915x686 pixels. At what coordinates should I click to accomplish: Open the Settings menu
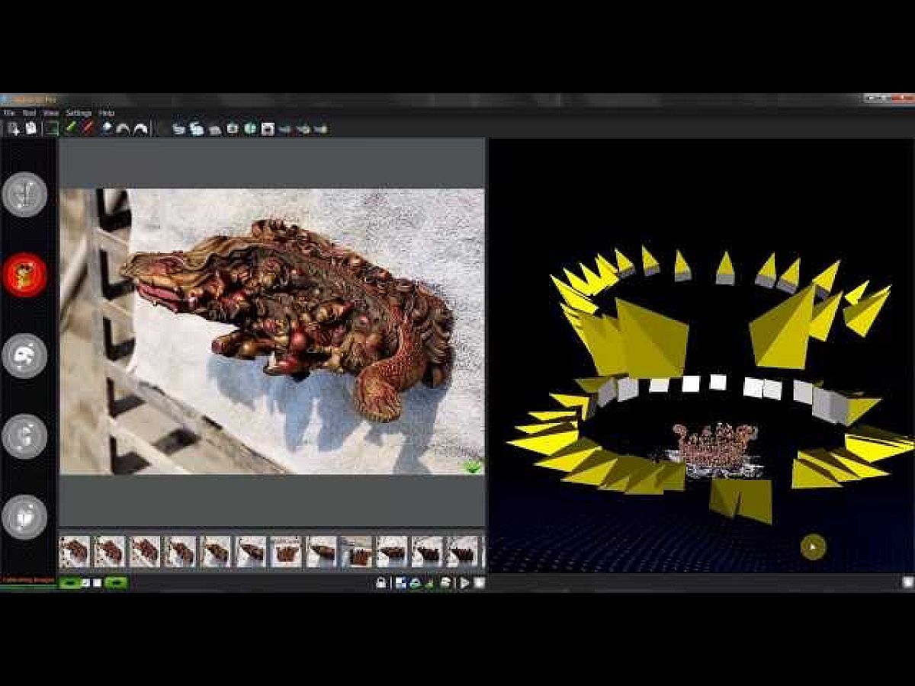(x=78, y=113)
